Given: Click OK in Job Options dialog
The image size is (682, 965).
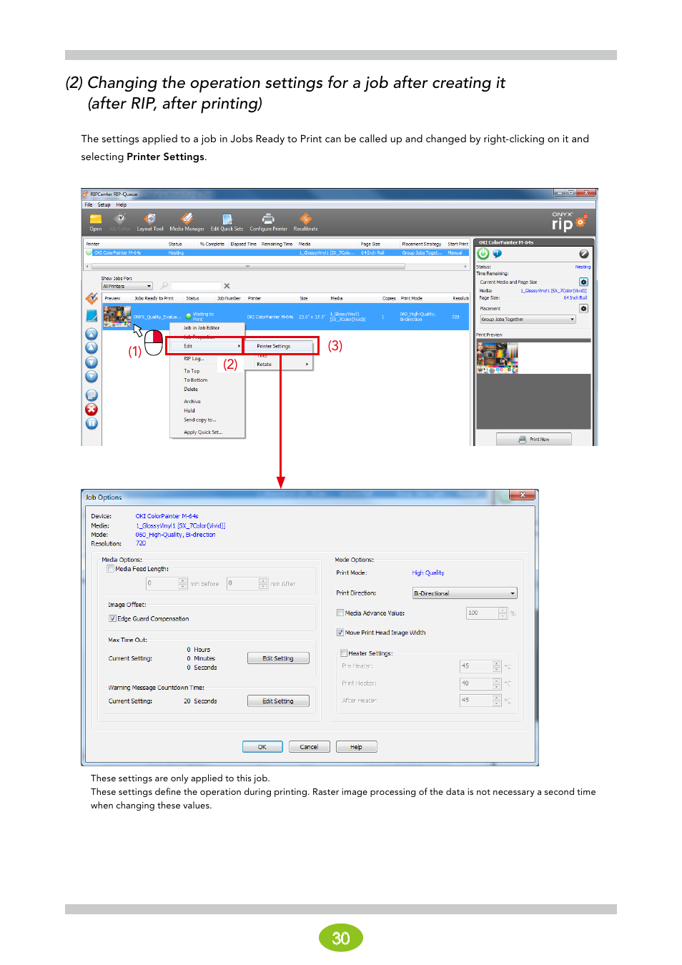Looking at the screenshot, I should click(262, 747).
